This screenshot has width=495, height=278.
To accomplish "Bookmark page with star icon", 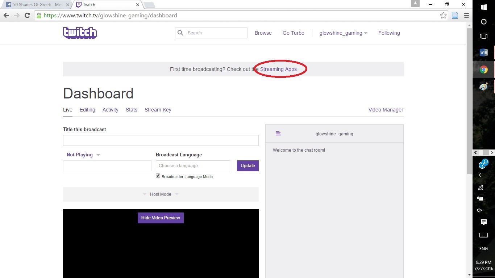I will 443,16.
